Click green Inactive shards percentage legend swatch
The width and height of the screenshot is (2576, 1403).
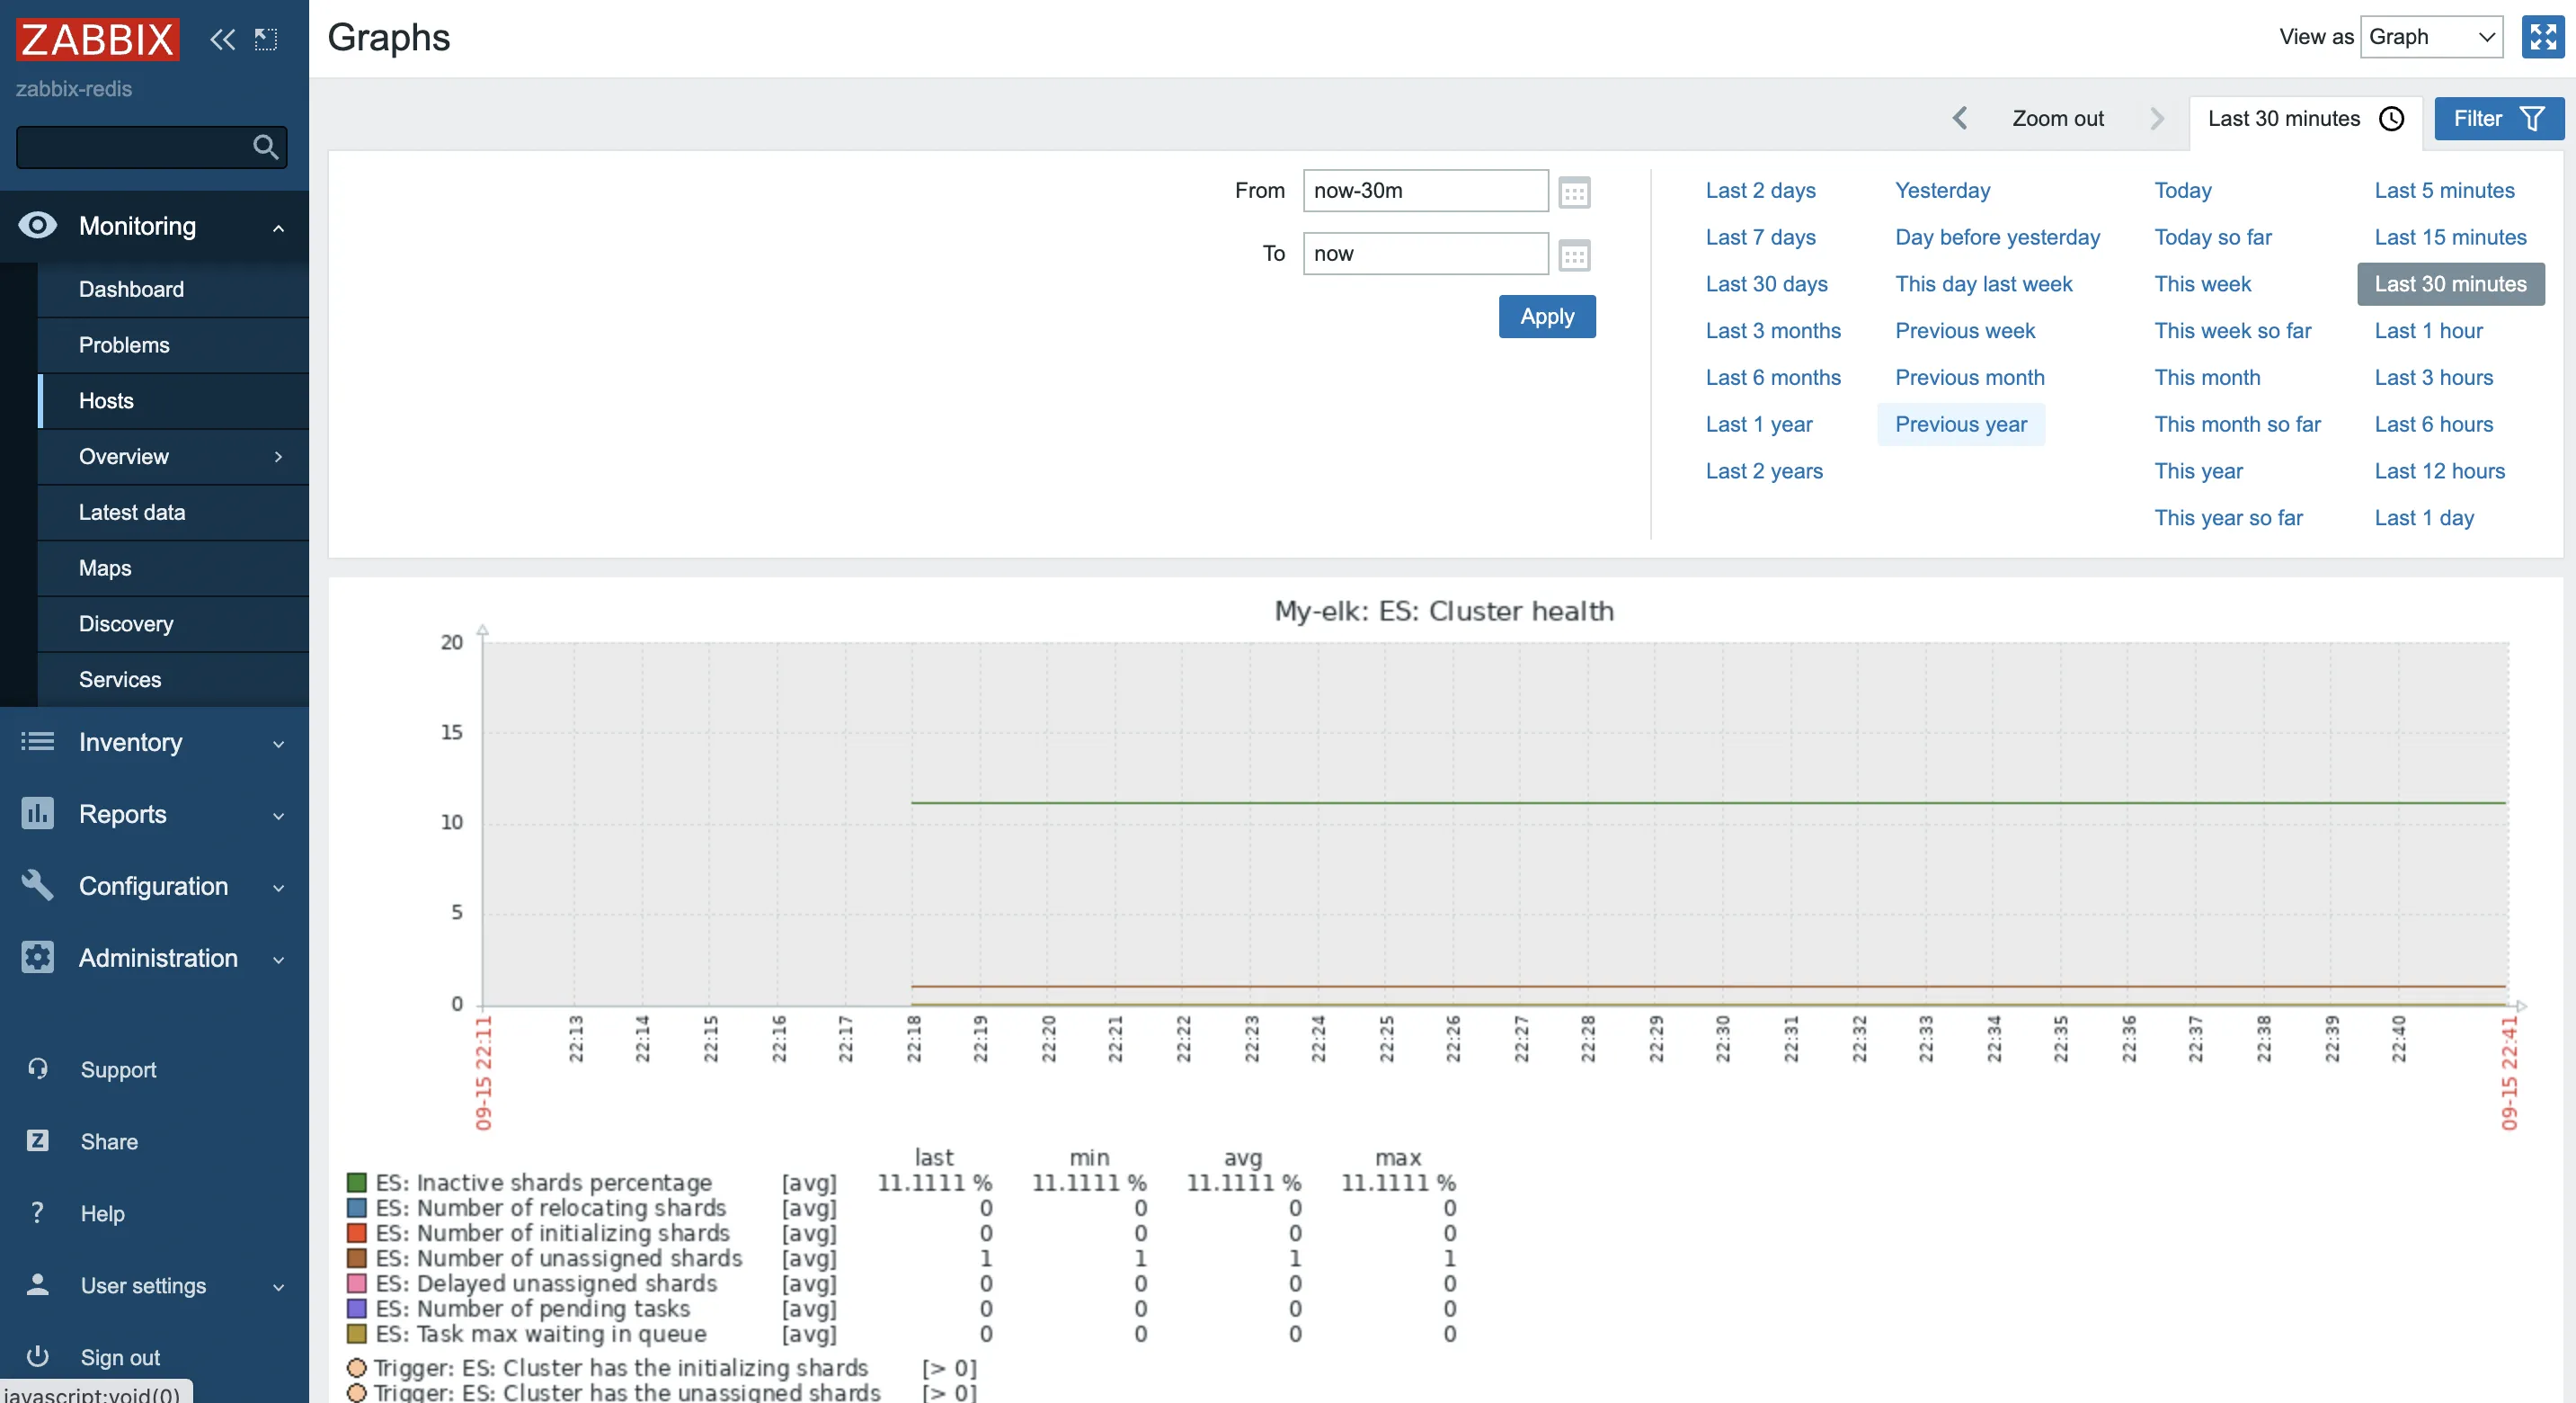pos(356,1182)
